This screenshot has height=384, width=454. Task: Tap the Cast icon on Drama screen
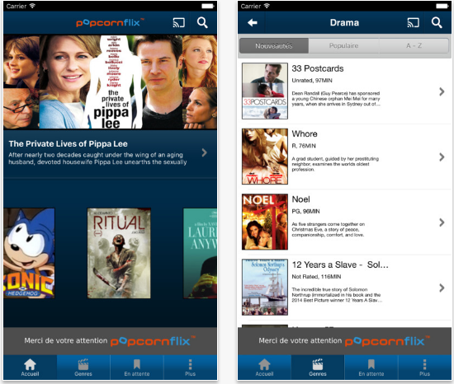coord(413,22)
